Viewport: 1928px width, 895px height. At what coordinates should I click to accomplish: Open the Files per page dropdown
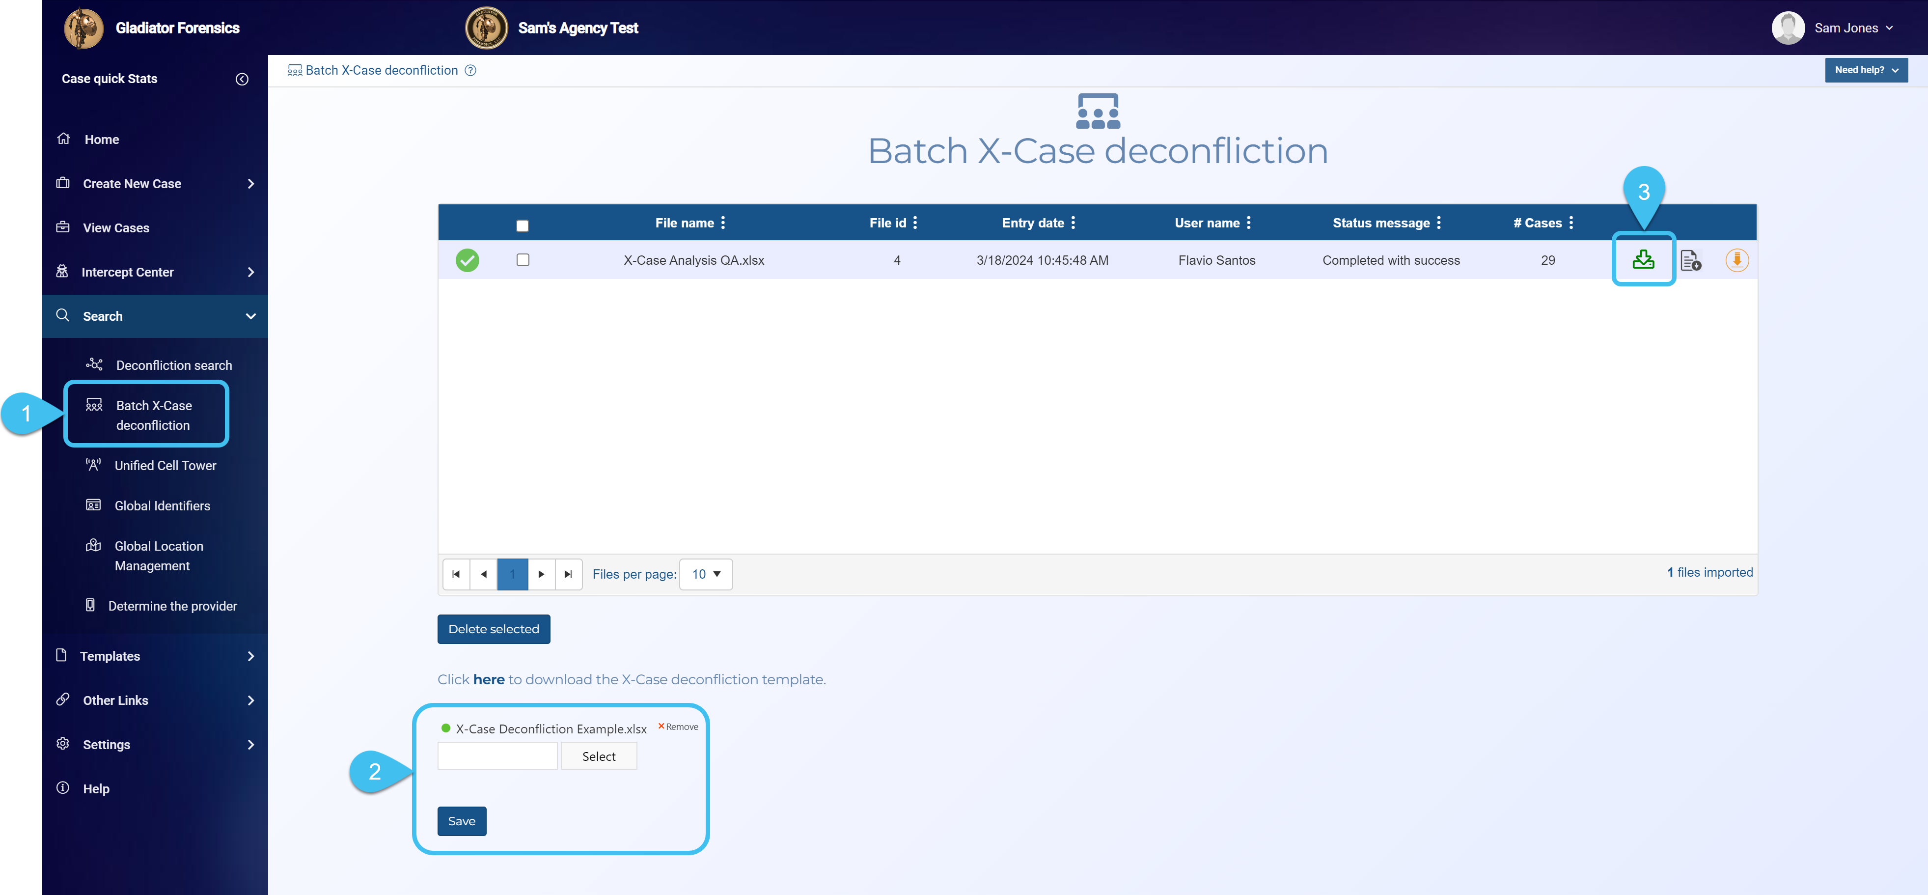pyautogui.click(x=706, y=574)
